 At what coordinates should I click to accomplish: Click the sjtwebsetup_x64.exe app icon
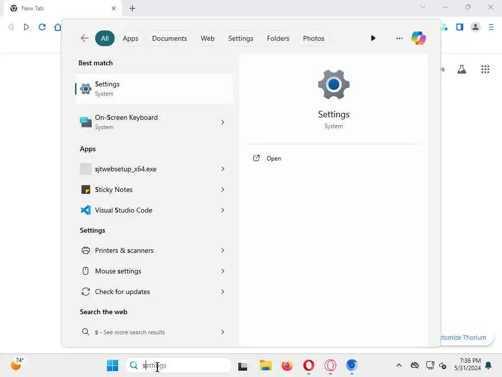[85, 169]
